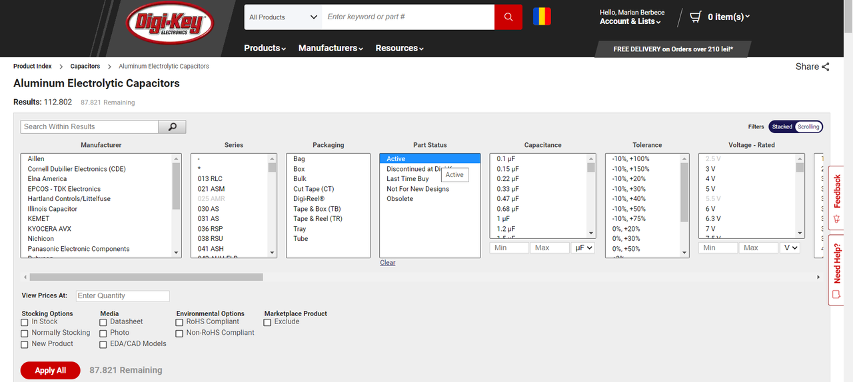
Task: Click the Search Within Results magnifier button
Action: (x=172, y=126)
